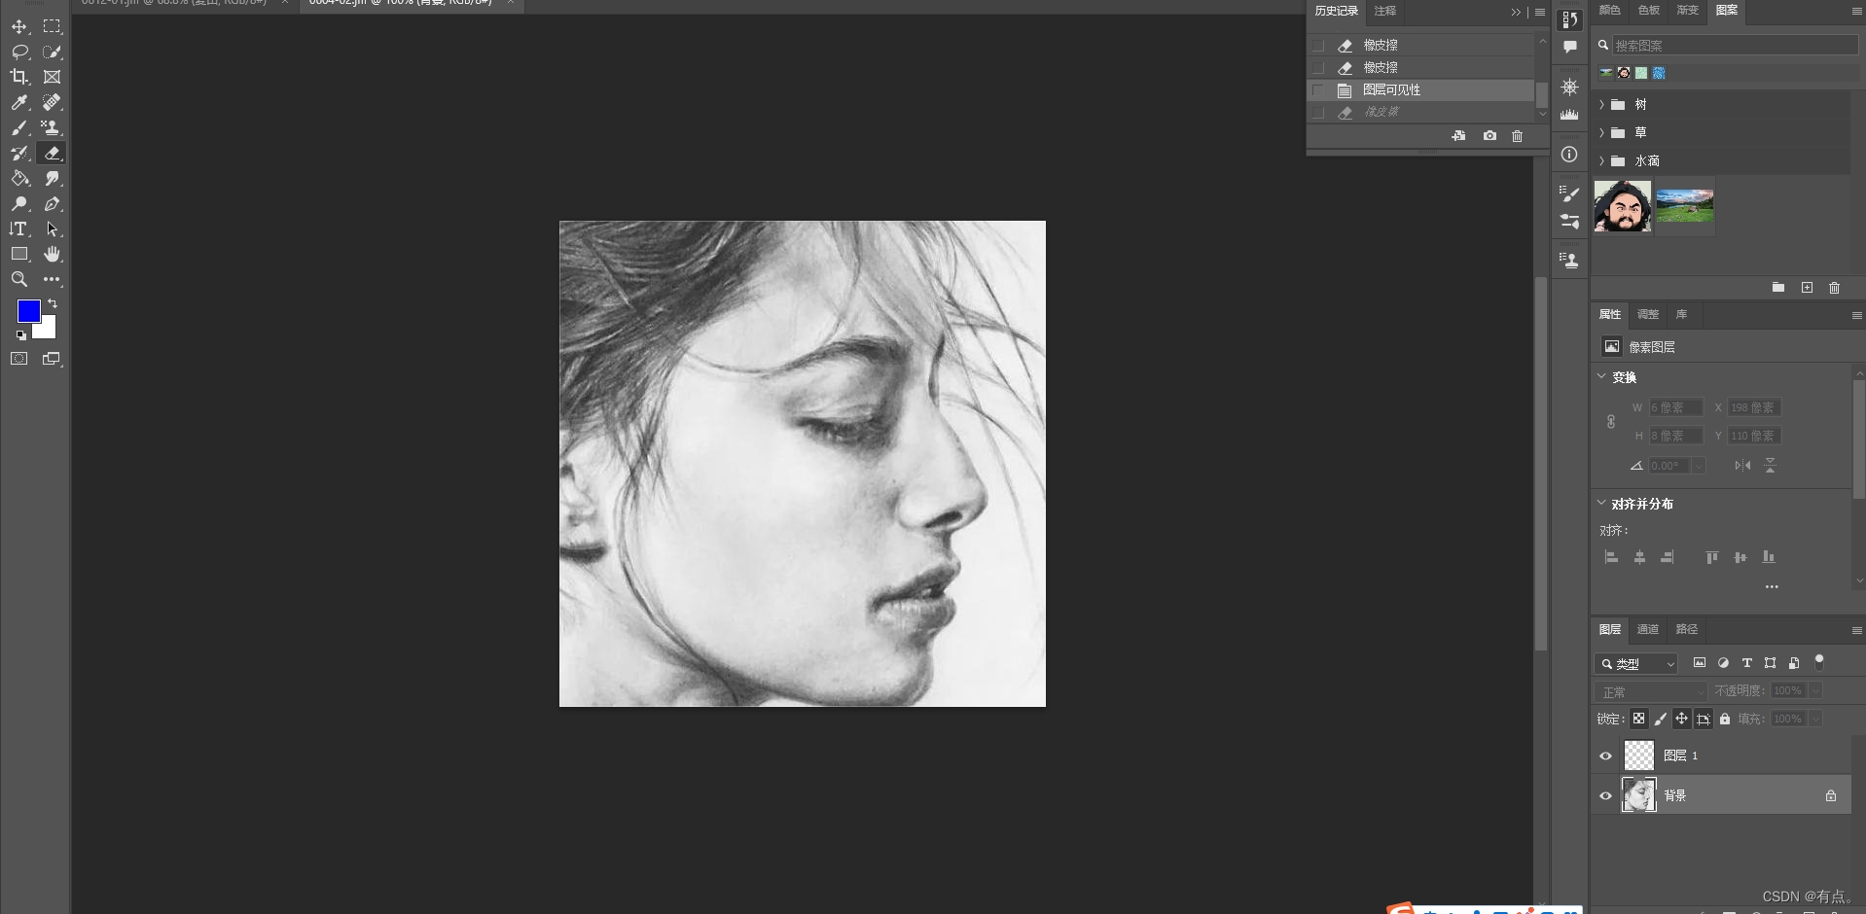Open the blend mode 正常 dropdown

(x=1651, y=691)
